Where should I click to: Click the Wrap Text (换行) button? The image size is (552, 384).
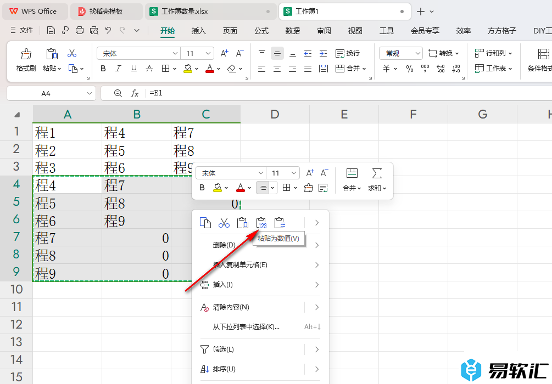point(348,53)
